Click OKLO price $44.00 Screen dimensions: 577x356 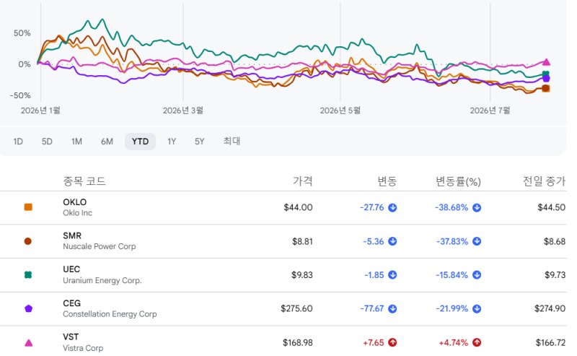coord(298,207)
